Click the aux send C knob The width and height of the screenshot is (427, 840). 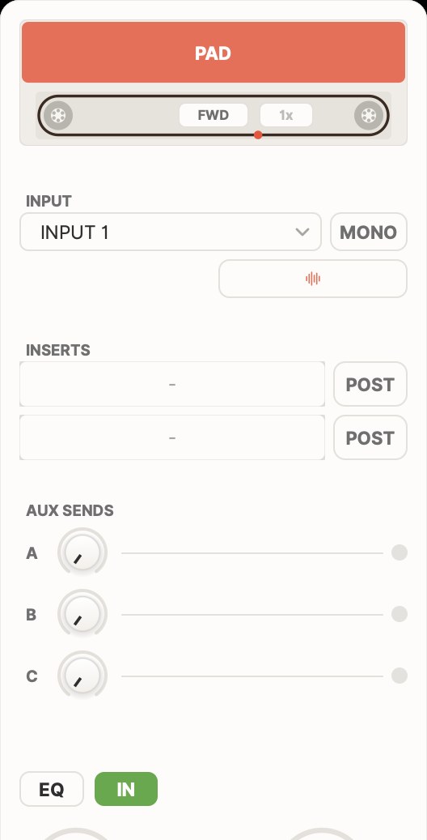pyautogui.click(x=82, y=676)
